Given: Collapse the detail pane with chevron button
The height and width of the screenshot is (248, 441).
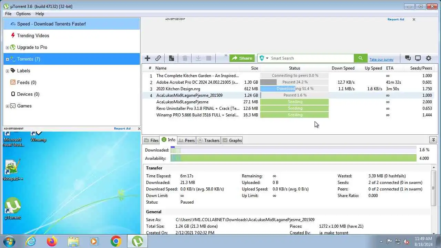Looking at the screenshot, I should pos(433,139).
